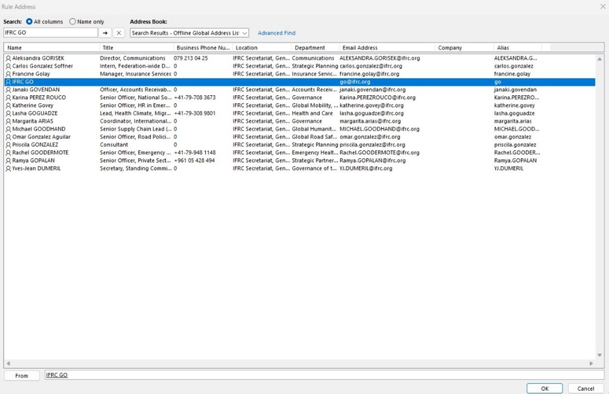
Task: Click contact icon beside IFRC GO row
Action: (x=8, y=82)
